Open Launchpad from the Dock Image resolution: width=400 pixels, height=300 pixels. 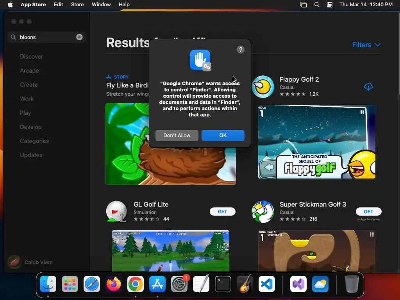click(70, 284)
